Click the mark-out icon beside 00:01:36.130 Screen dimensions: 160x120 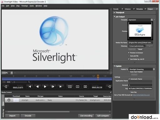[109, 87]
